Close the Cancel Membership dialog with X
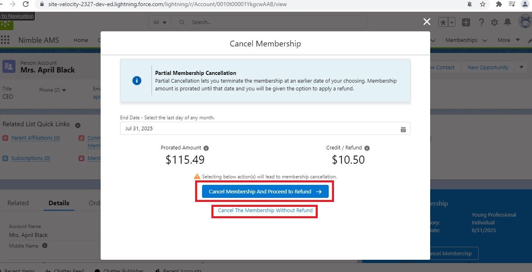The image size is (532, 272). tap(426, 22)
